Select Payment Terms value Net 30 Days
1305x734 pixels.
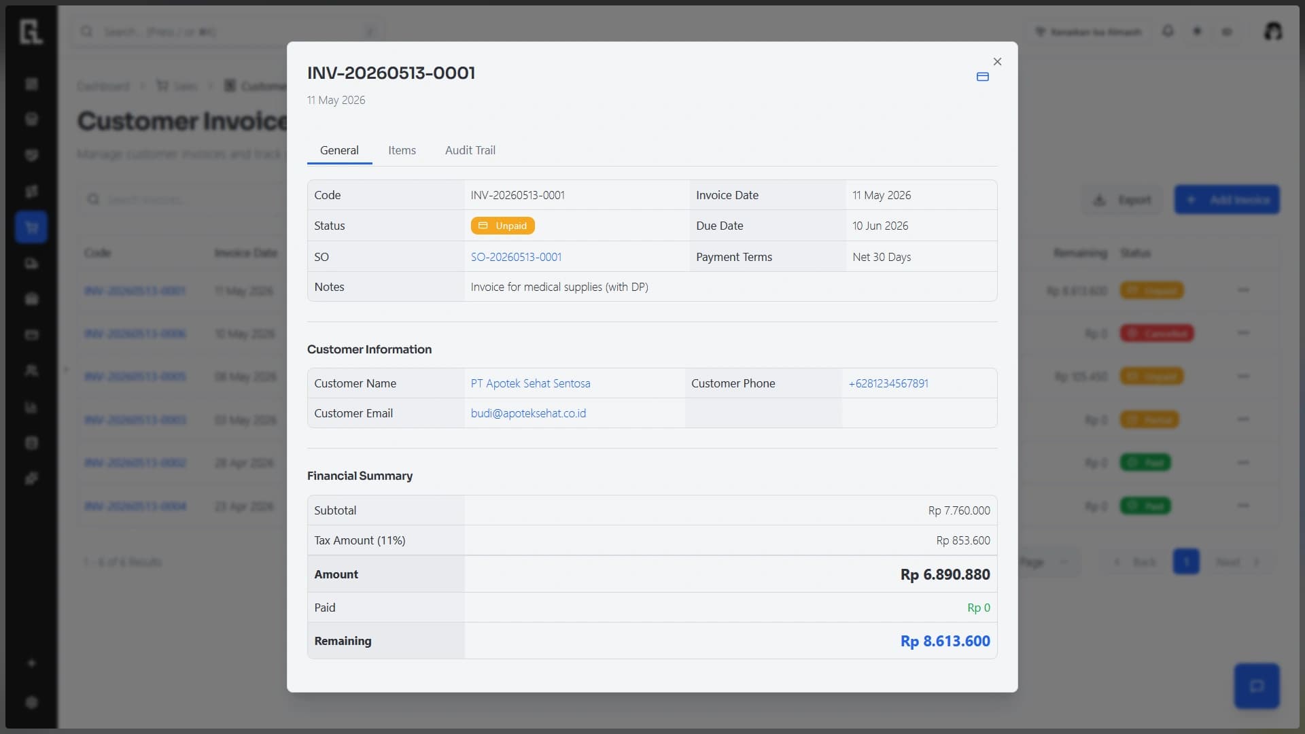coord(882,257)
